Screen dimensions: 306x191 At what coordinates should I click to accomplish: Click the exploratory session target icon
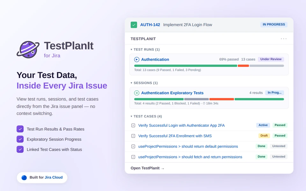137,93
